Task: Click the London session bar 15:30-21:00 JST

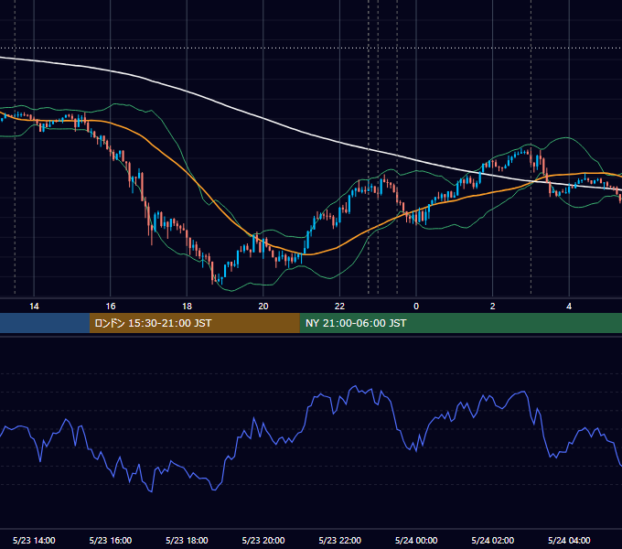Action: 195,323
